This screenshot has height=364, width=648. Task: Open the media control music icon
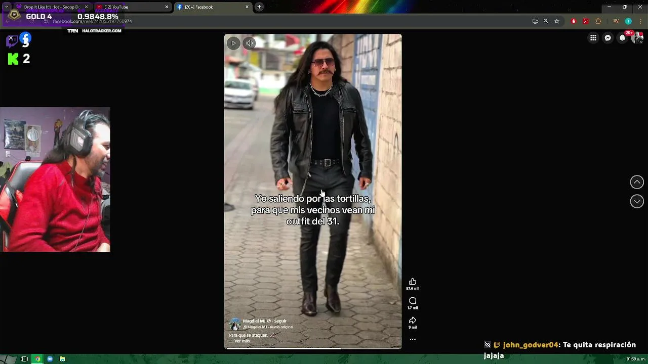[x=616, y=21]
